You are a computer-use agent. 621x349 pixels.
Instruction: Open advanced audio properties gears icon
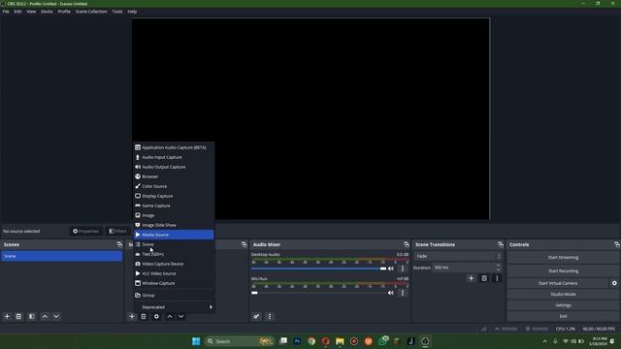pos(256,317)
